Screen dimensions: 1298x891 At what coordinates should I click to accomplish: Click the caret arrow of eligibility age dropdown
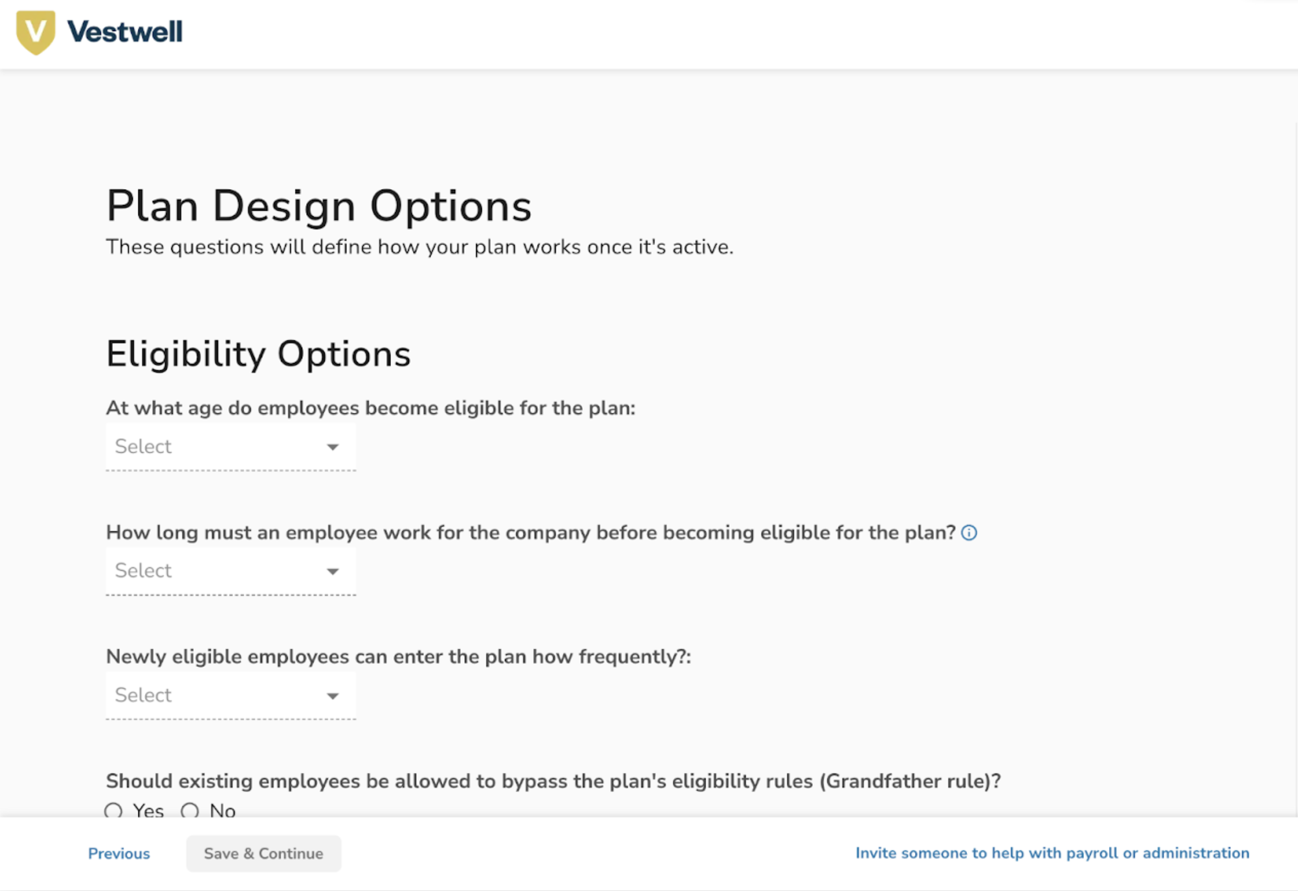(333, 447)
